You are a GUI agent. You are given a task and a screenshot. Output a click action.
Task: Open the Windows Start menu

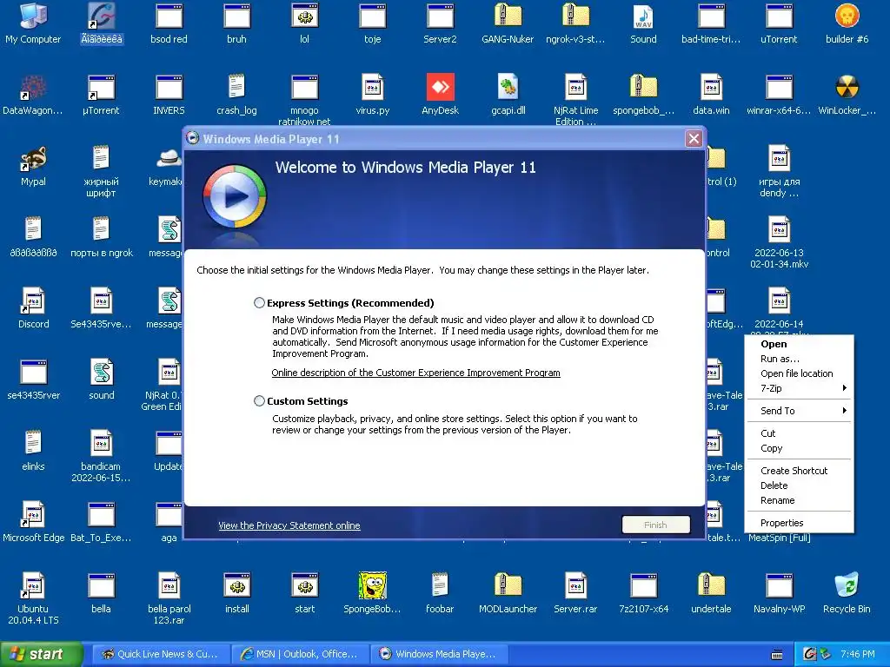41,654
